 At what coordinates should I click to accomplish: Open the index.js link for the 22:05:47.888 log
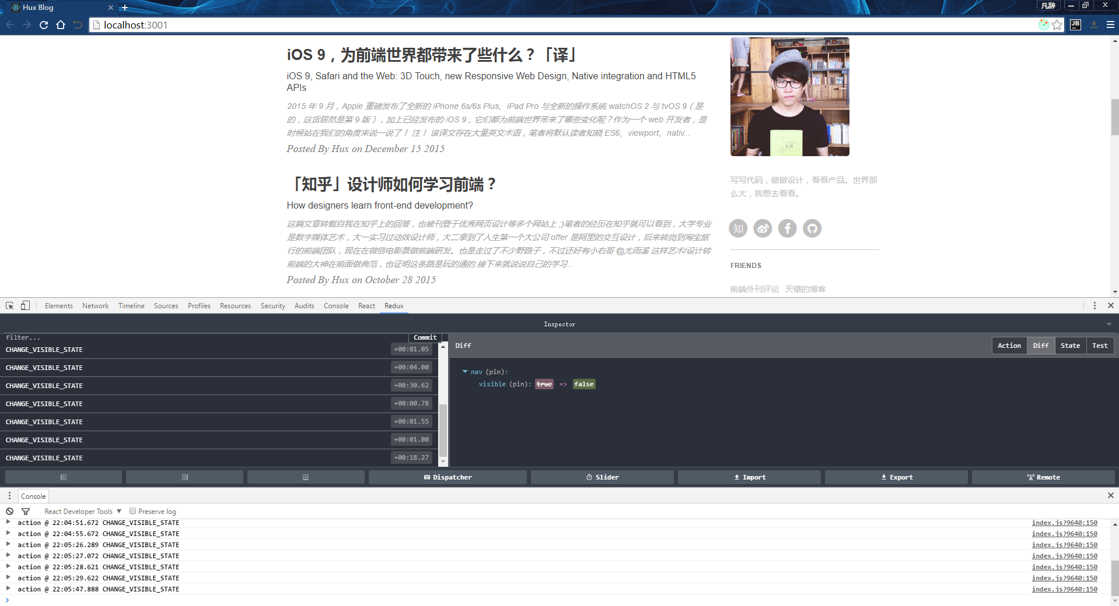tap(1064, 589)
